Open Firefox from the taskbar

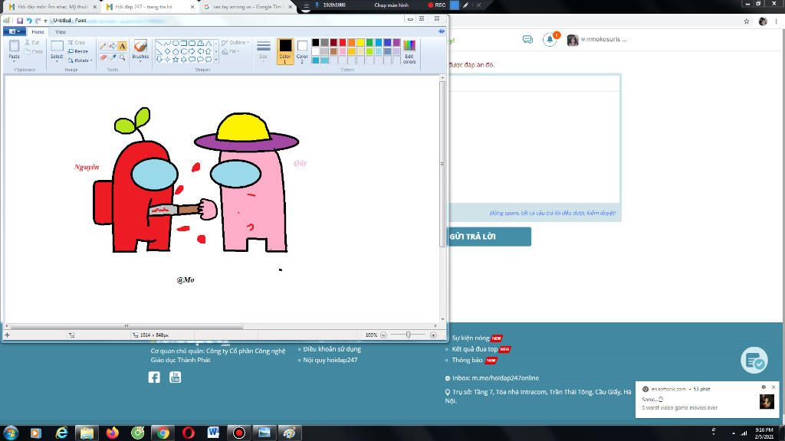pyautogui.click(x=112, y=433)
